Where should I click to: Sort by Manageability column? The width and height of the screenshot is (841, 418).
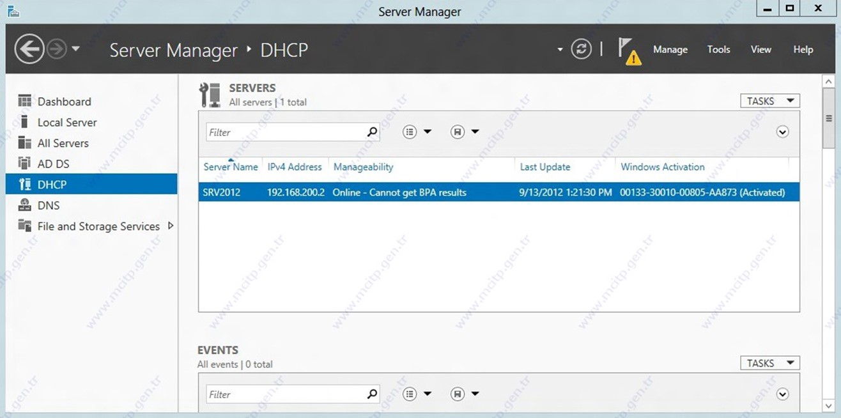(x=364, y=167)
